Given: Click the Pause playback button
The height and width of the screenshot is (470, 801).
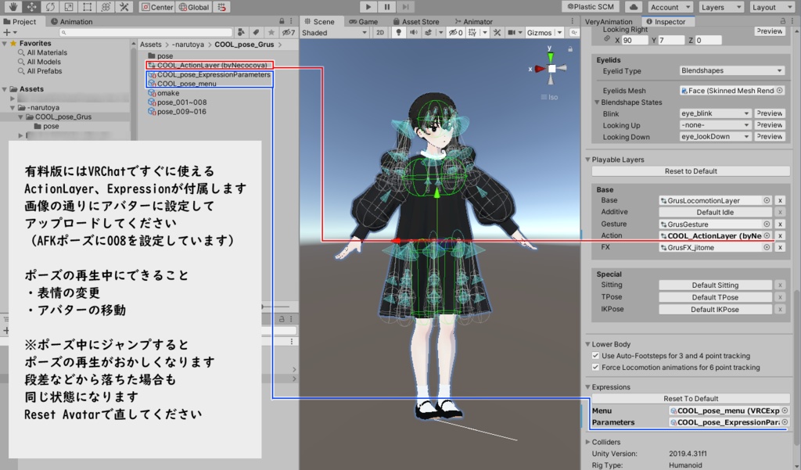Looking at the screenshot, I should [386, 7].
